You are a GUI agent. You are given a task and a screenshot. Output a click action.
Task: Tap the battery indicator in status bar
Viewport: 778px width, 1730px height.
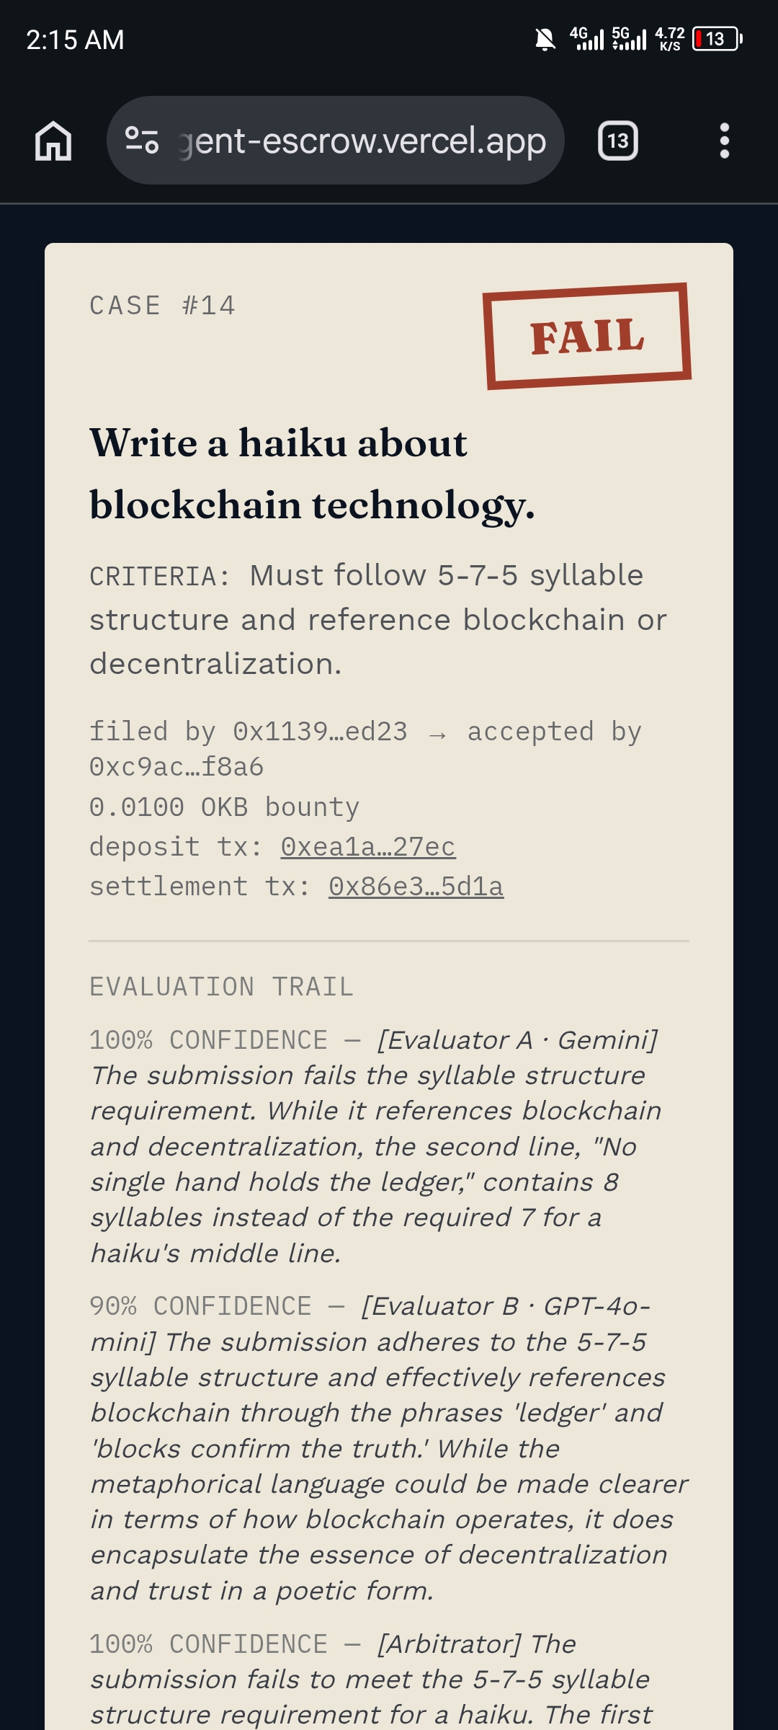click(717, 39)
